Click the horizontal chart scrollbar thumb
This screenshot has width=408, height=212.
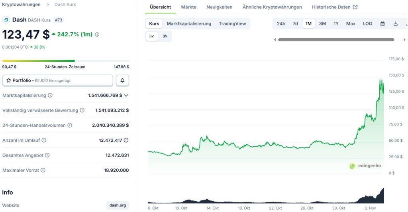pyautogui.click(x=336, y=40)
